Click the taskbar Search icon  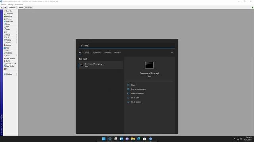(x=110, y=139)
